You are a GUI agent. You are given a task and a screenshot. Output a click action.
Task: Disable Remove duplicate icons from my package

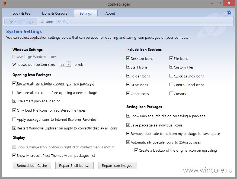coord(128,134)
